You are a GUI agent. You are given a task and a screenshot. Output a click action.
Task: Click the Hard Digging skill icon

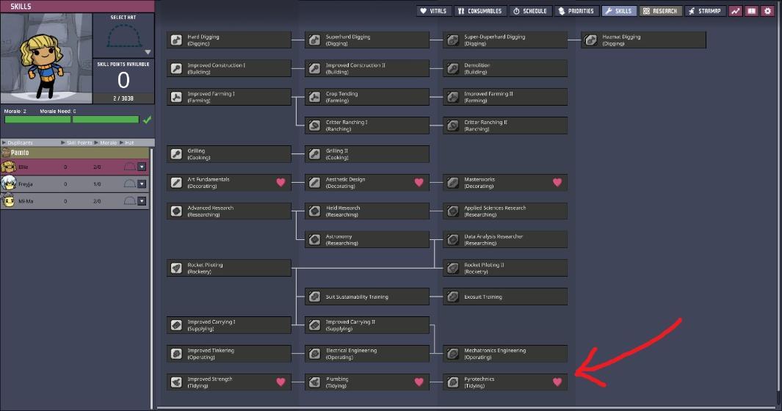coord(176,40)
